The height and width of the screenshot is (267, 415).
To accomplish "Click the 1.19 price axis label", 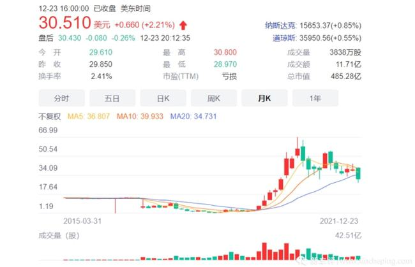I will click(x=46, y=206).
